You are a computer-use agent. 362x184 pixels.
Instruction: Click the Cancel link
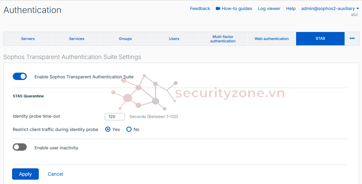(x=56, y=174)
